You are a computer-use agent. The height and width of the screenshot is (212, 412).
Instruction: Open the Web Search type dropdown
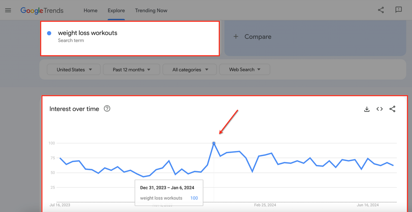click(244, 70)
